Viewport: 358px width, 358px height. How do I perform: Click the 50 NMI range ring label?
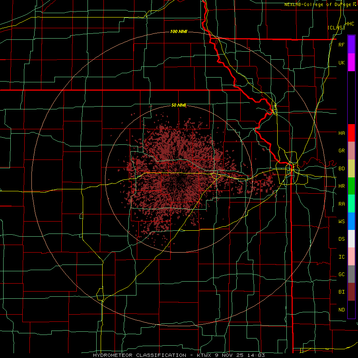(179, 105)
